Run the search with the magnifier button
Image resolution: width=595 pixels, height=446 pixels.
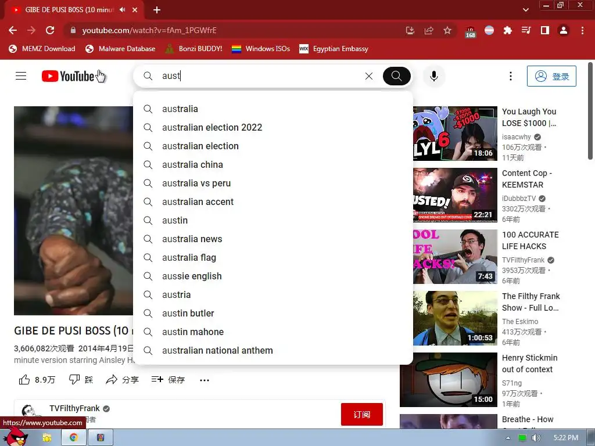click(396, 76)
